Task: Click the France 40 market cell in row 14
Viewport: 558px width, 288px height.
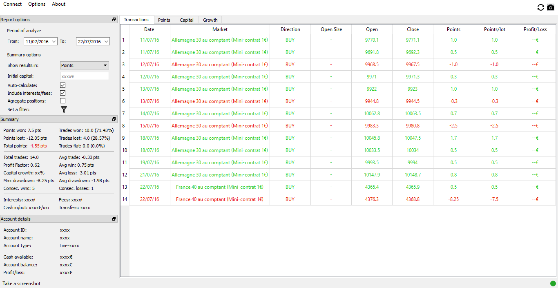Action: point(220,199)
